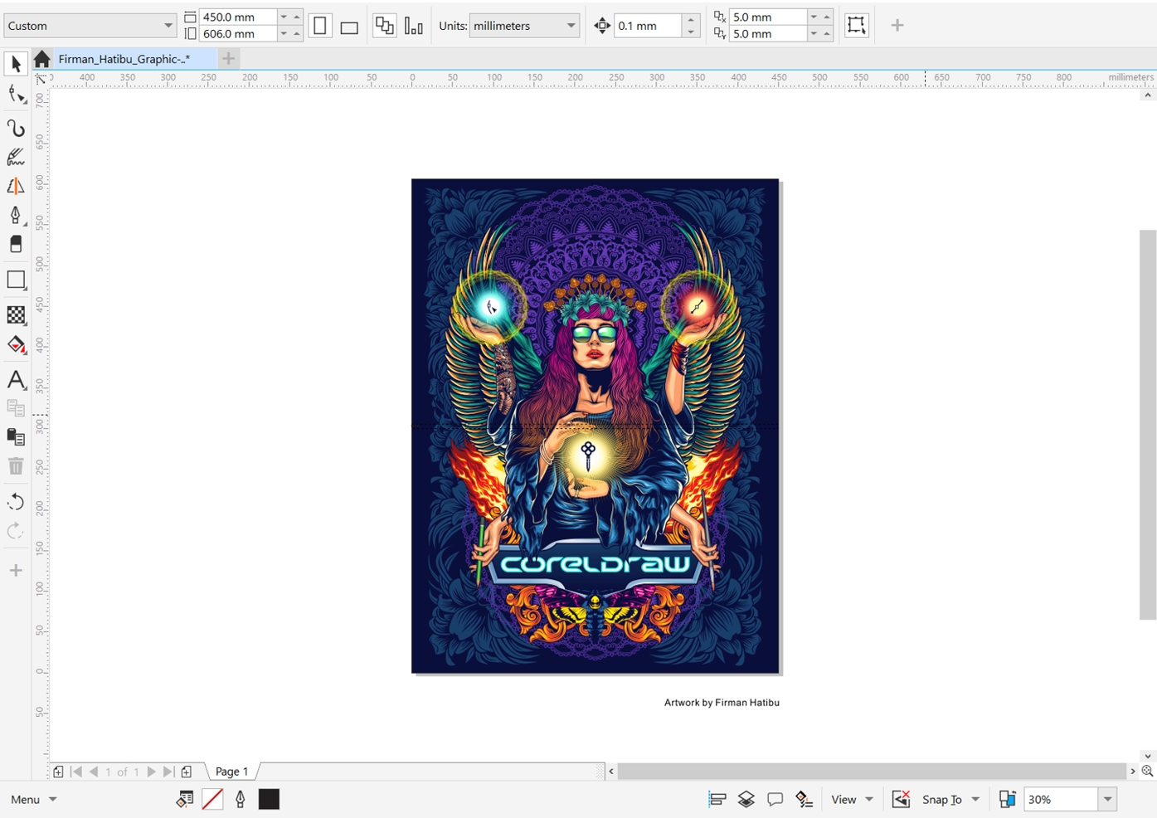This screenshot has width=1157, height=818.
Task: Select the Rectangle tool
Action: (x=16, y=280)
